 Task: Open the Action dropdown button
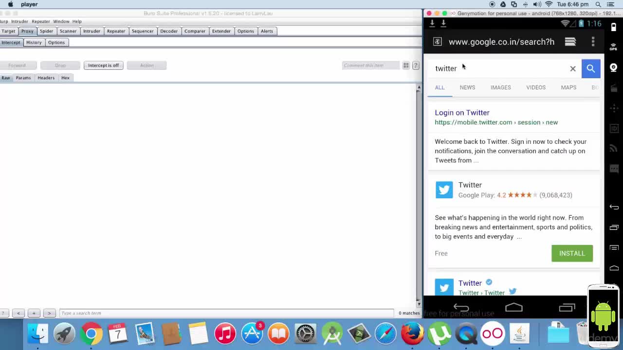tap(147, 65)
